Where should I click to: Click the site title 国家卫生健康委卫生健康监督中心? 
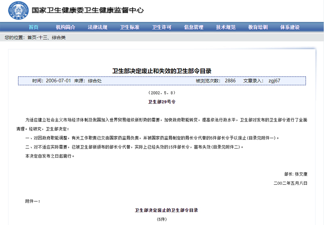click(x=87, y=11)
